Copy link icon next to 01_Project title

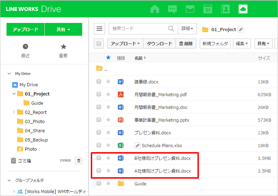(x=241, y=30)
